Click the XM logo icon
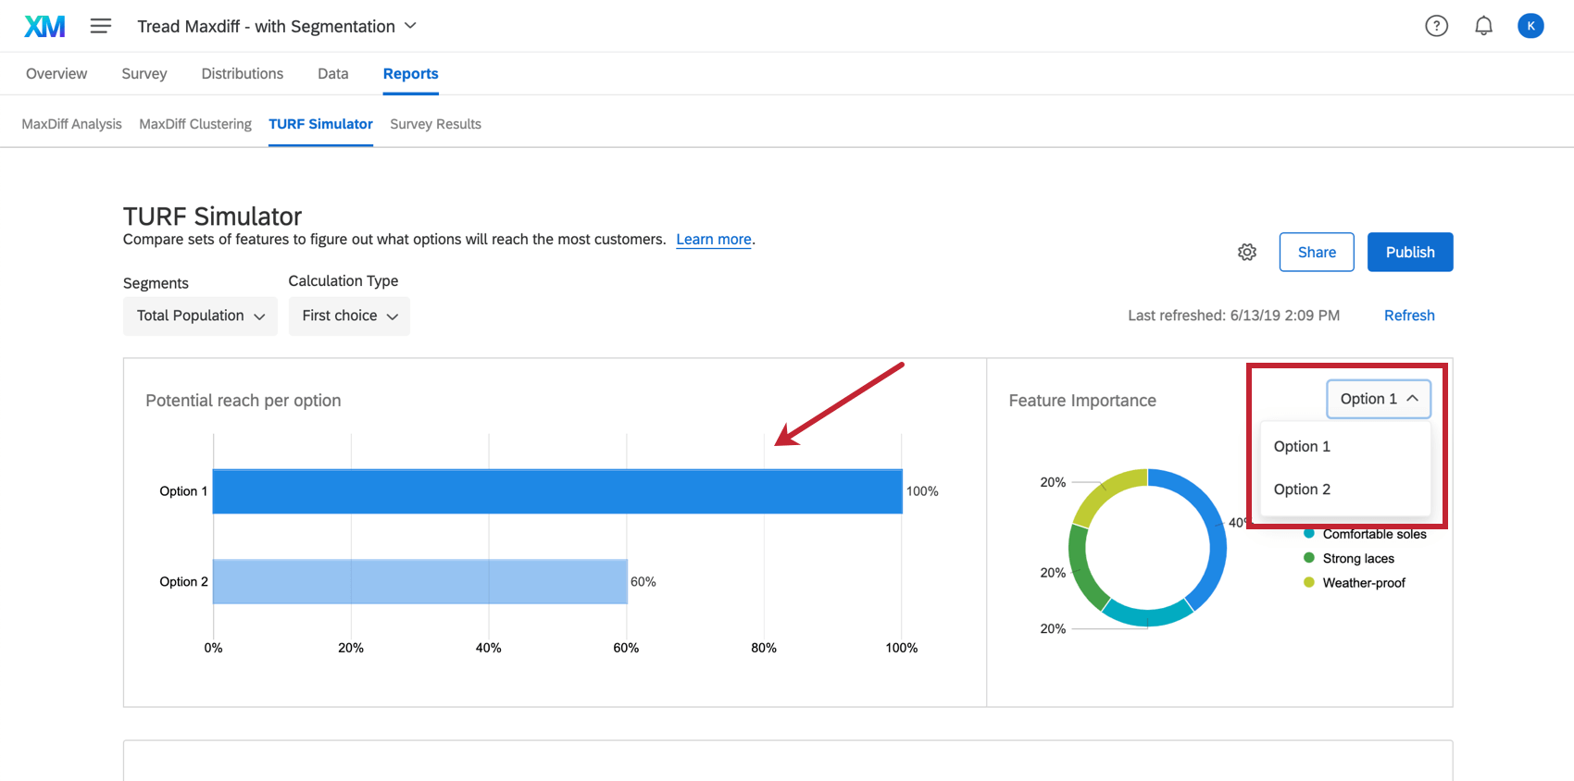Viewport: 1574px width, 781px height. (x=44, y=26)
